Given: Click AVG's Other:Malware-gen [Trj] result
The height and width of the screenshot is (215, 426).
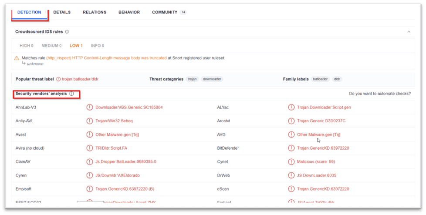Looking at the screenshot, I should [319, 134].
